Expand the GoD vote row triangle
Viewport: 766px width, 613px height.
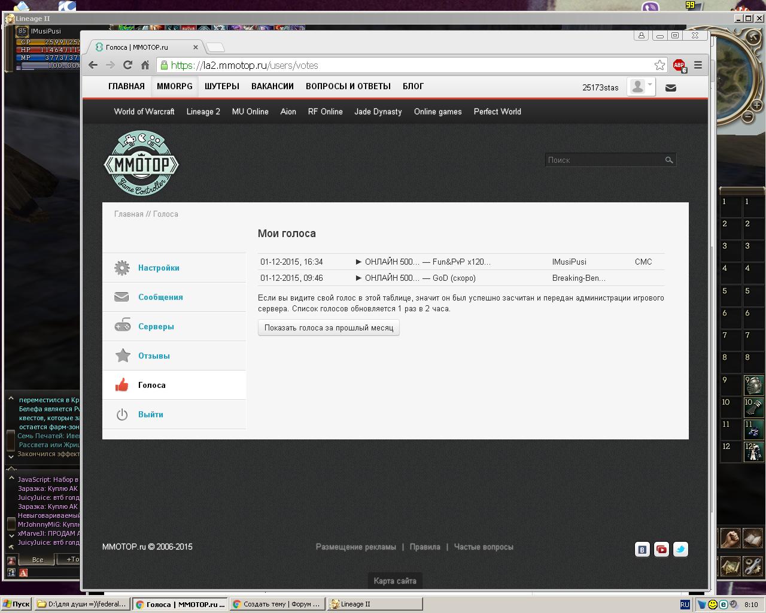(x=358, y=278)
